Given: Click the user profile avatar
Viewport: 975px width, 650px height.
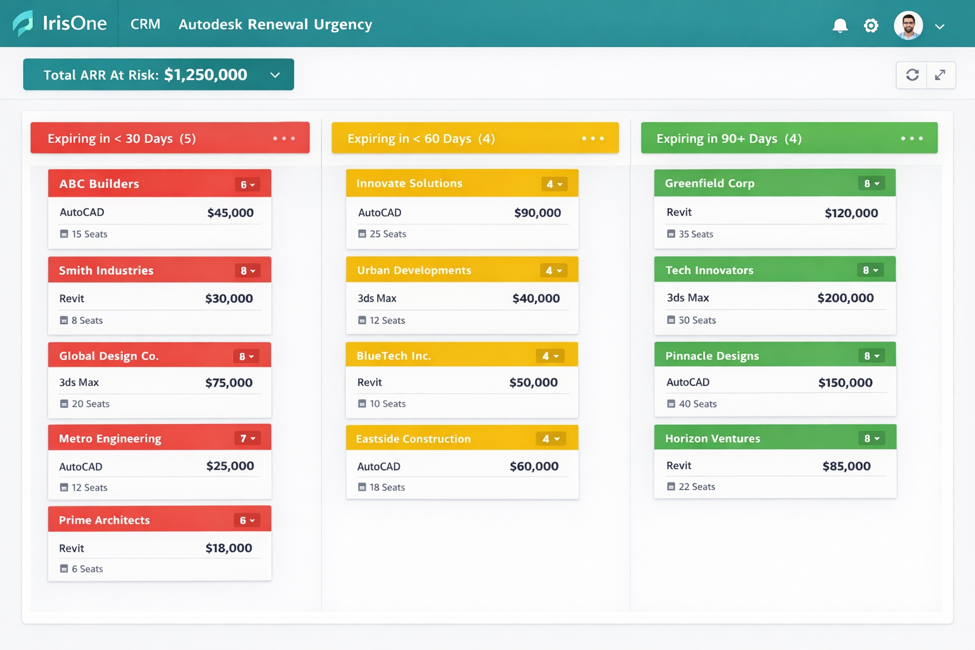Looking at the screenshot, I should (908, 25).
